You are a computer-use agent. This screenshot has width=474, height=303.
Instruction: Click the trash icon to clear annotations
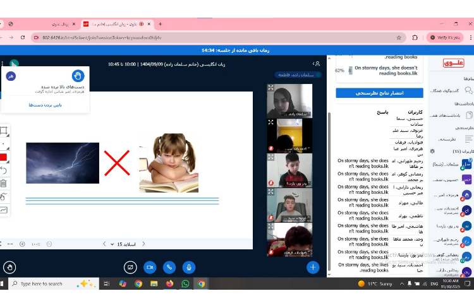click(4, 184)
